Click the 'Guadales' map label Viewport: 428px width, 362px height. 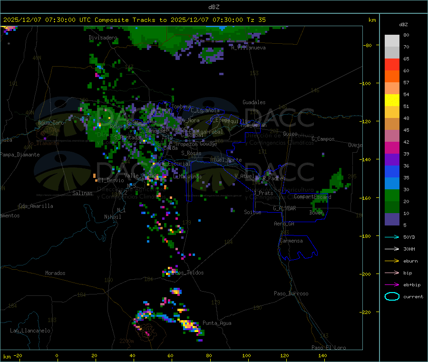click(254, 102)
